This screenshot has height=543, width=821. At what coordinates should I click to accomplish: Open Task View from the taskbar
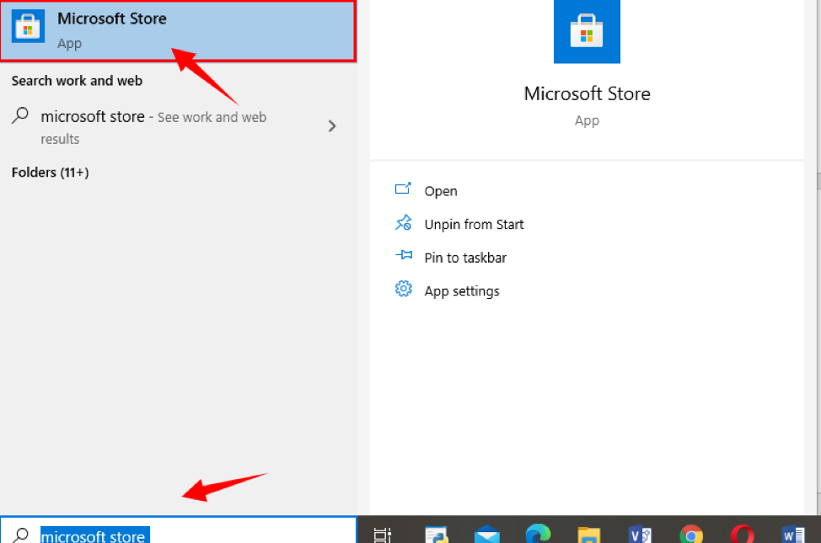point(383,535)
